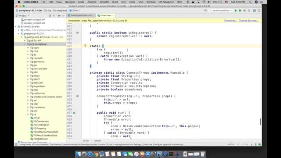Click the Download sources link
Image resolution: width=281 pixels, height=158 pixels.
tap(231, 21)
